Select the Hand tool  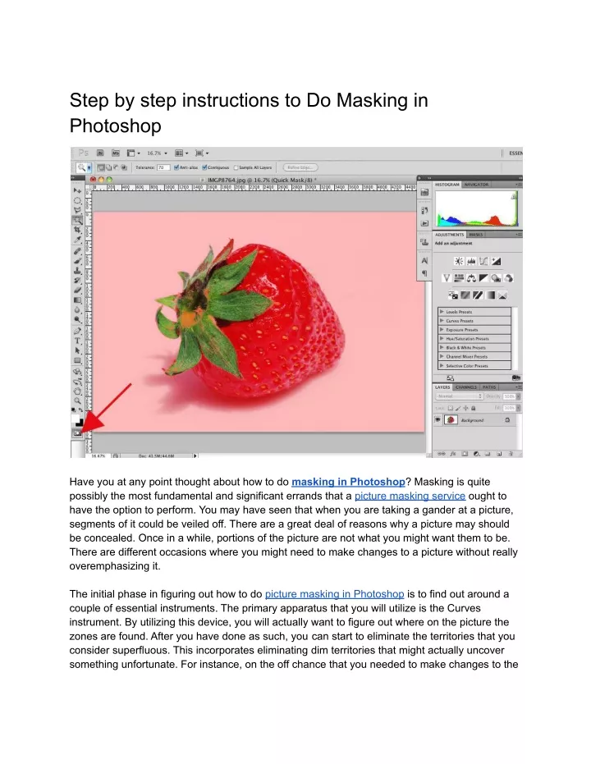coord(77,391)
